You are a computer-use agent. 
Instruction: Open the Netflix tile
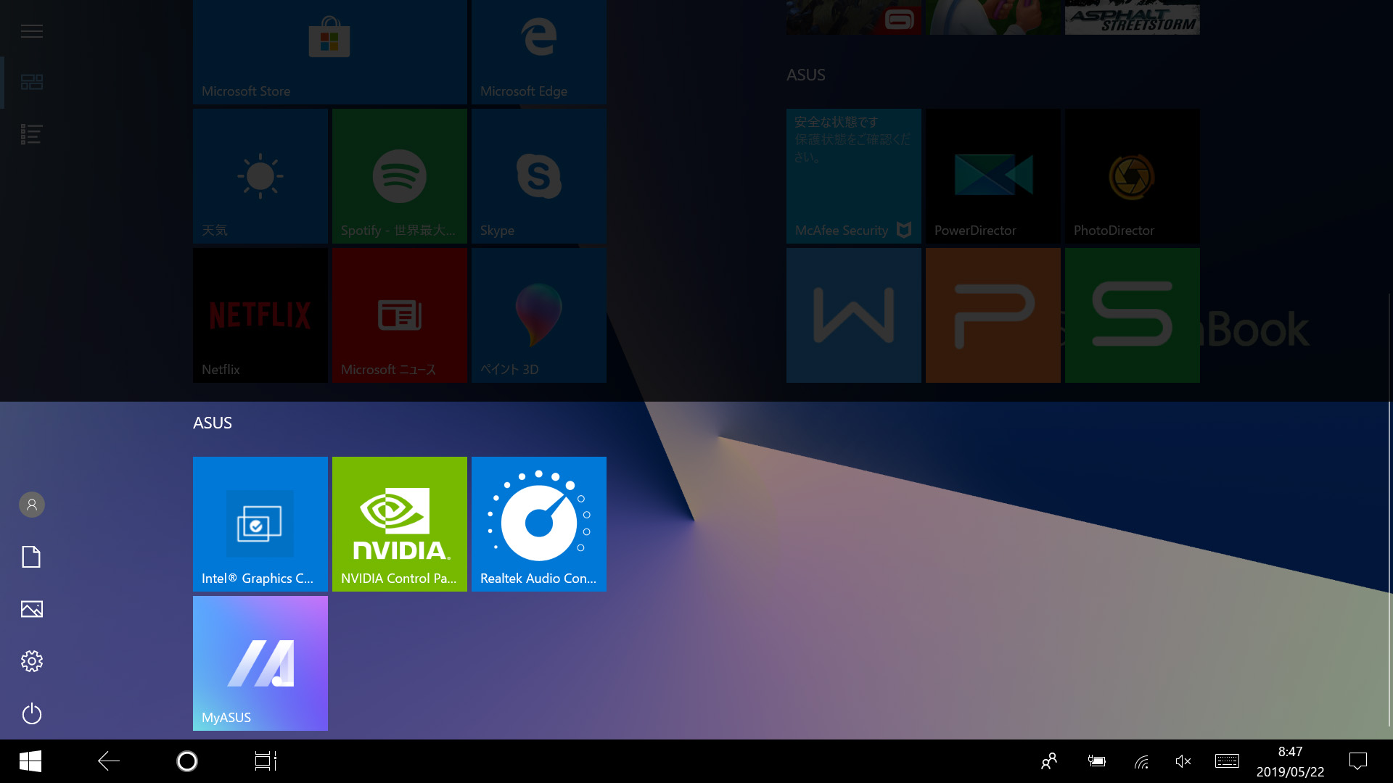coord(260,315)
